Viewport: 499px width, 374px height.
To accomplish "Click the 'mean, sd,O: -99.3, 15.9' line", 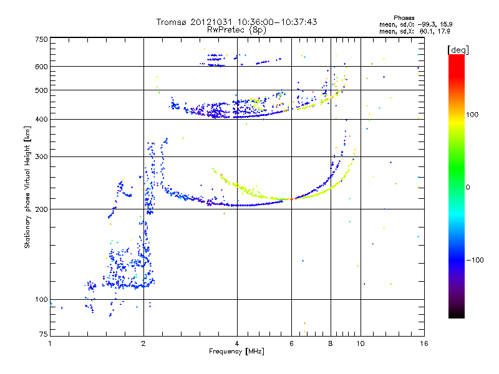I will coord(416,24).
